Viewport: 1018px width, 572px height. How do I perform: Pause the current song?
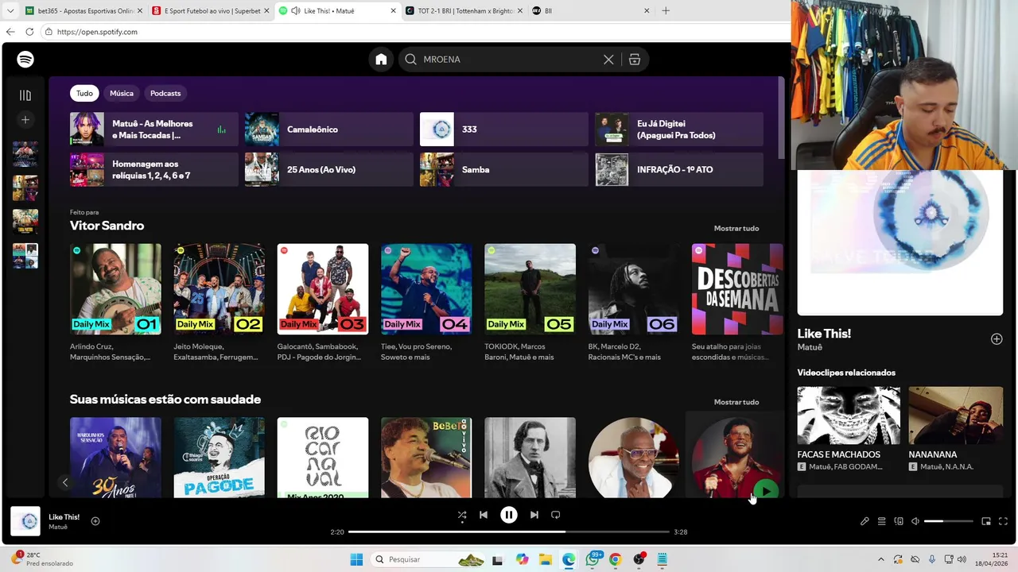[x=509, y=515]
